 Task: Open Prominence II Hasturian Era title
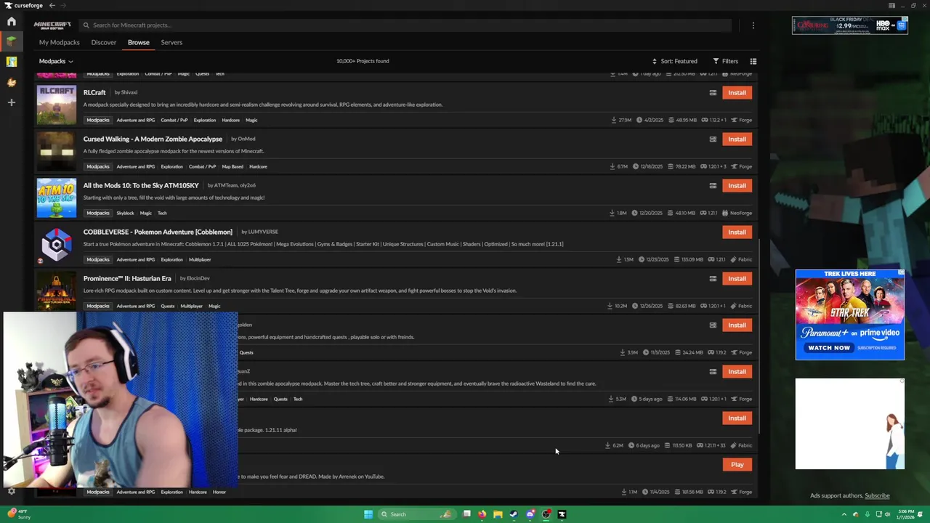point(127,278)
